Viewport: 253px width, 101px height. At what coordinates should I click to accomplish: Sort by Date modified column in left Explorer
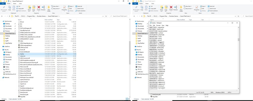pyautogui.click(x=48, y=20)
